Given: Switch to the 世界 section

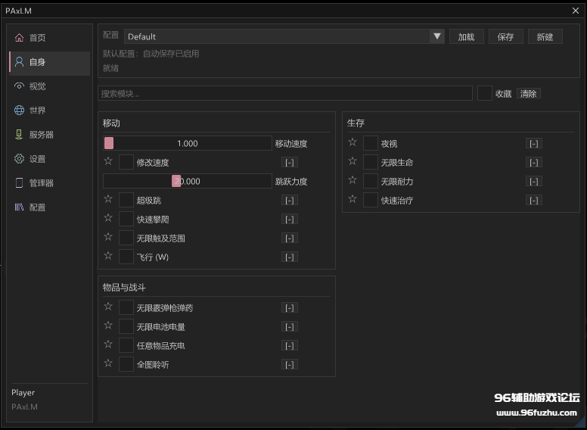Looking at the screenshot, I should tap(49, 110).
